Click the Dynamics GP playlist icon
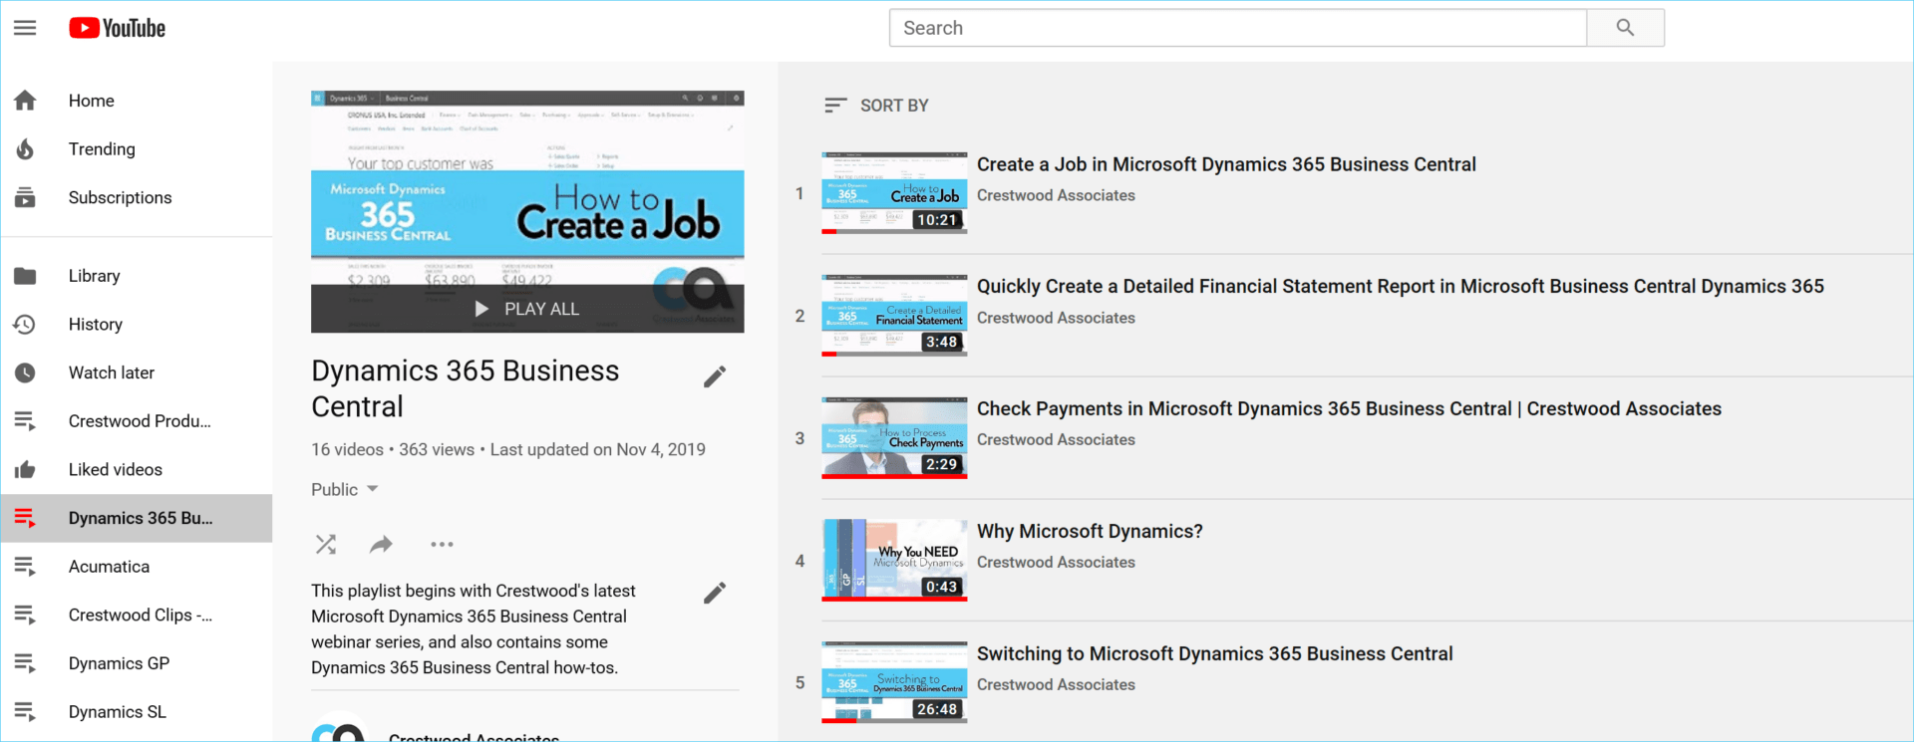1914x742 pixels. coord(25,663)
